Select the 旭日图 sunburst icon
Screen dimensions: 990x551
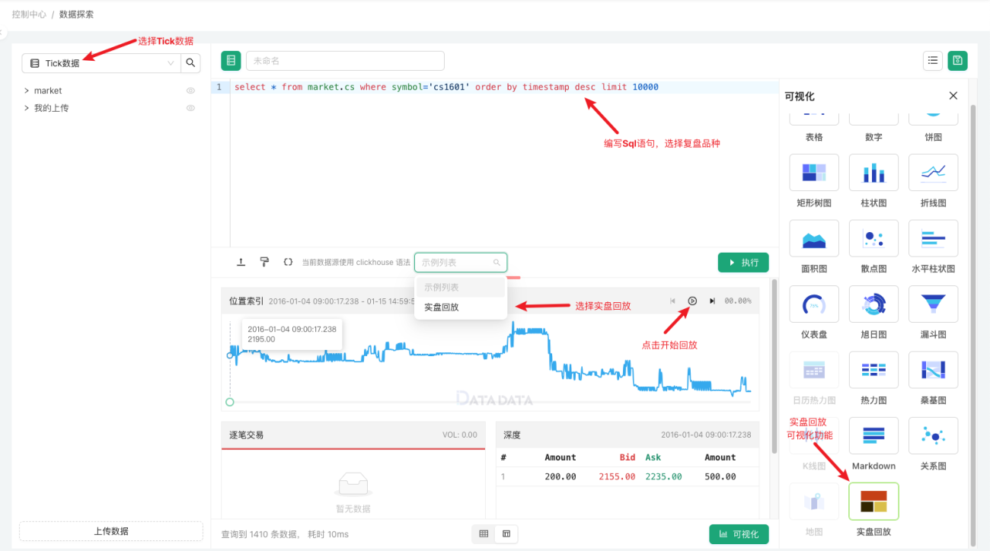pos(873,304)
